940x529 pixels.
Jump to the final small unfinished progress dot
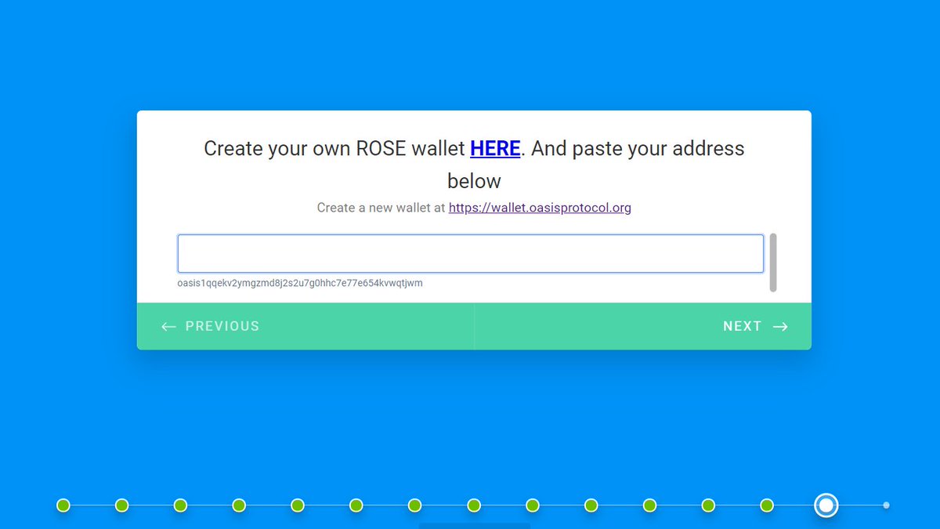click(886, 505)
